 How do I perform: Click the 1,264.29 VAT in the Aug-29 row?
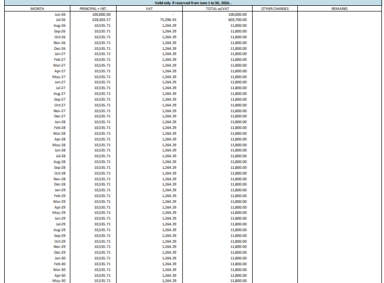[x=169, y=230]
